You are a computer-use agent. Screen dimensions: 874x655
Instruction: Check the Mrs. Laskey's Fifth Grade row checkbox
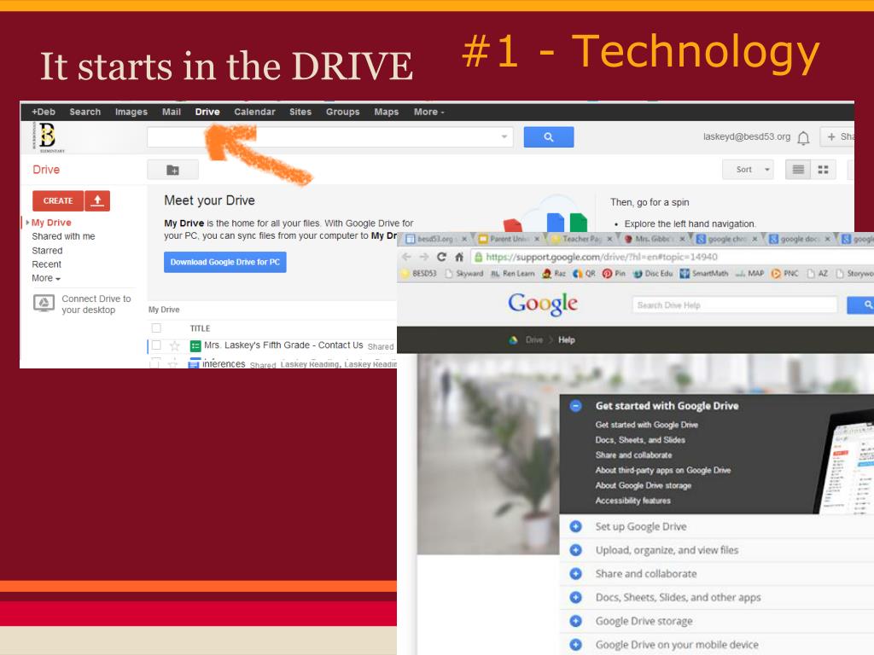pos(157,345)
